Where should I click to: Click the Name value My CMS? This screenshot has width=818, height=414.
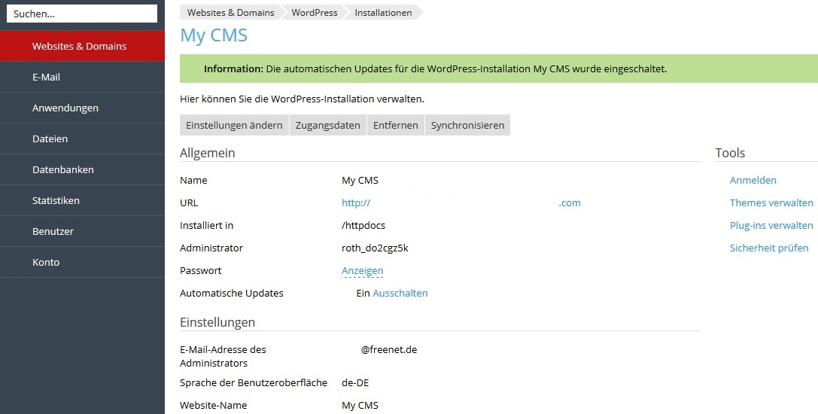360,180
